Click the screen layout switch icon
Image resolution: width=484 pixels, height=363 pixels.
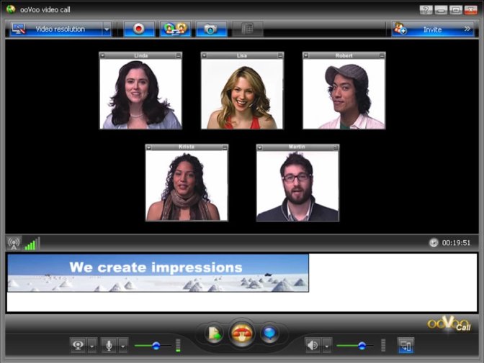[405, 345]
